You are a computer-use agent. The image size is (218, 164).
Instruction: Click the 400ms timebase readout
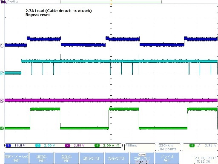click(x=131, y=146)
